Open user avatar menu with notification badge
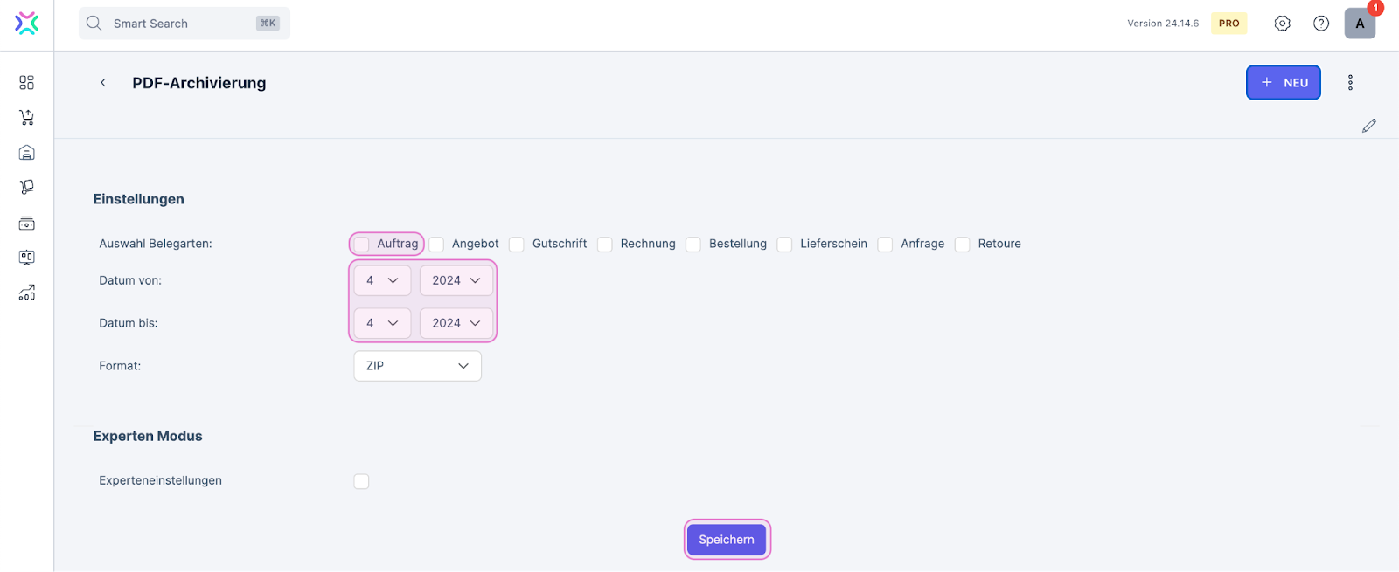 [x=1360, y=24]
